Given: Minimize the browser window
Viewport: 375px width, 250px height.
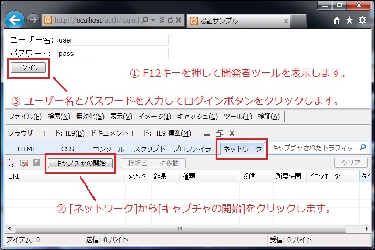Looking at the screenshot, I should pos(325,6).
